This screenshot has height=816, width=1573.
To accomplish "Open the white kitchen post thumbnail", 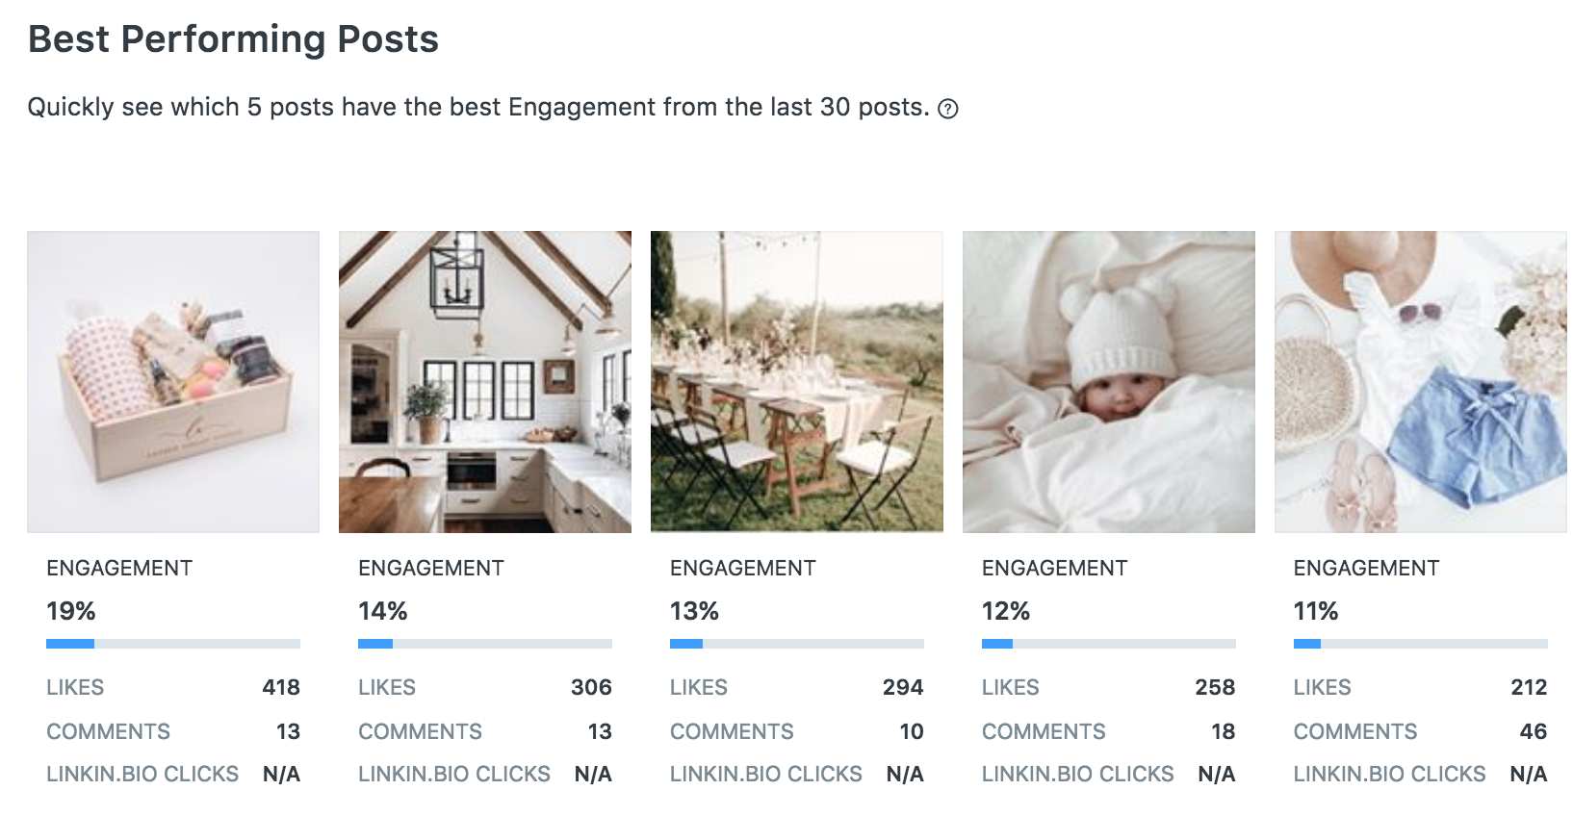I will [485, 382].
